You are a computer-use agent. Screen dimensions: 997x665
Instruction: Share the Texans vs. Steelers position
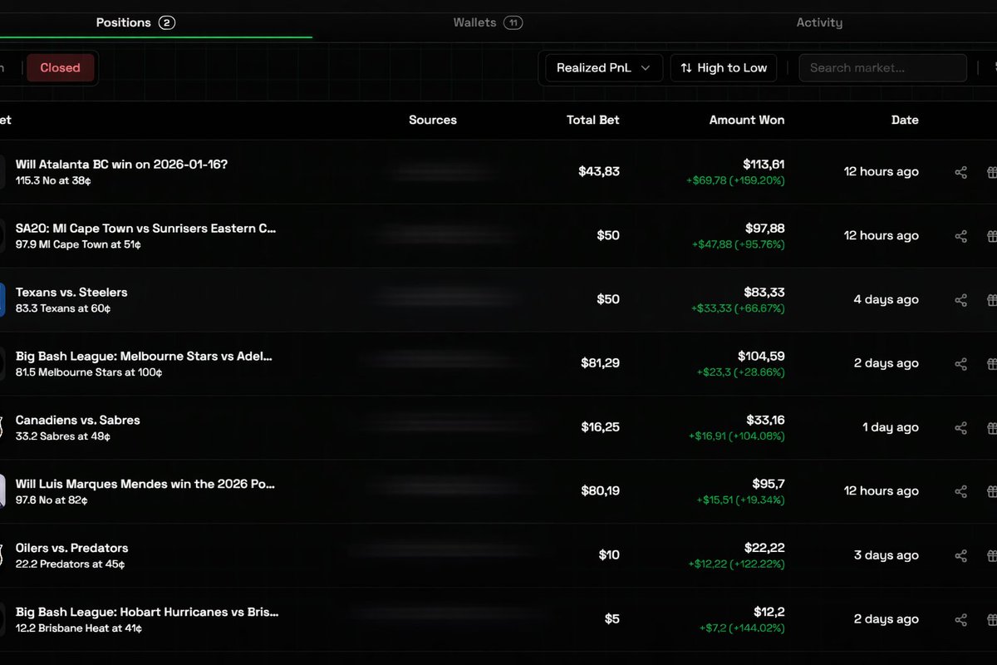(x=960, y=300)
